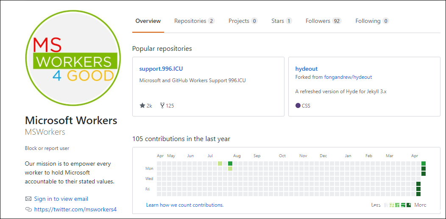The height and width of the screenshot is (219, 446).
Task: Click Learn how we count contributions
Action: coord(185,205)
